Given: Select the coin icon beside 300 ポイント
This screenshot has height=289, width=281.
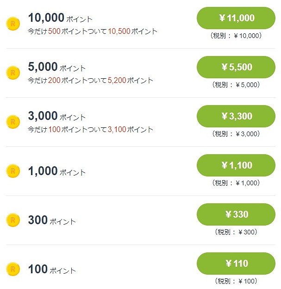Looking at the screenshot, I should coord(13,220).
